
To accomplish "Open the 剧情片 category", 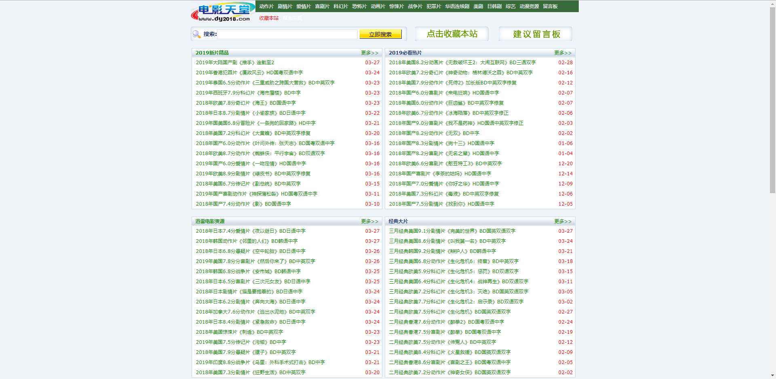I will pos(285,6).
